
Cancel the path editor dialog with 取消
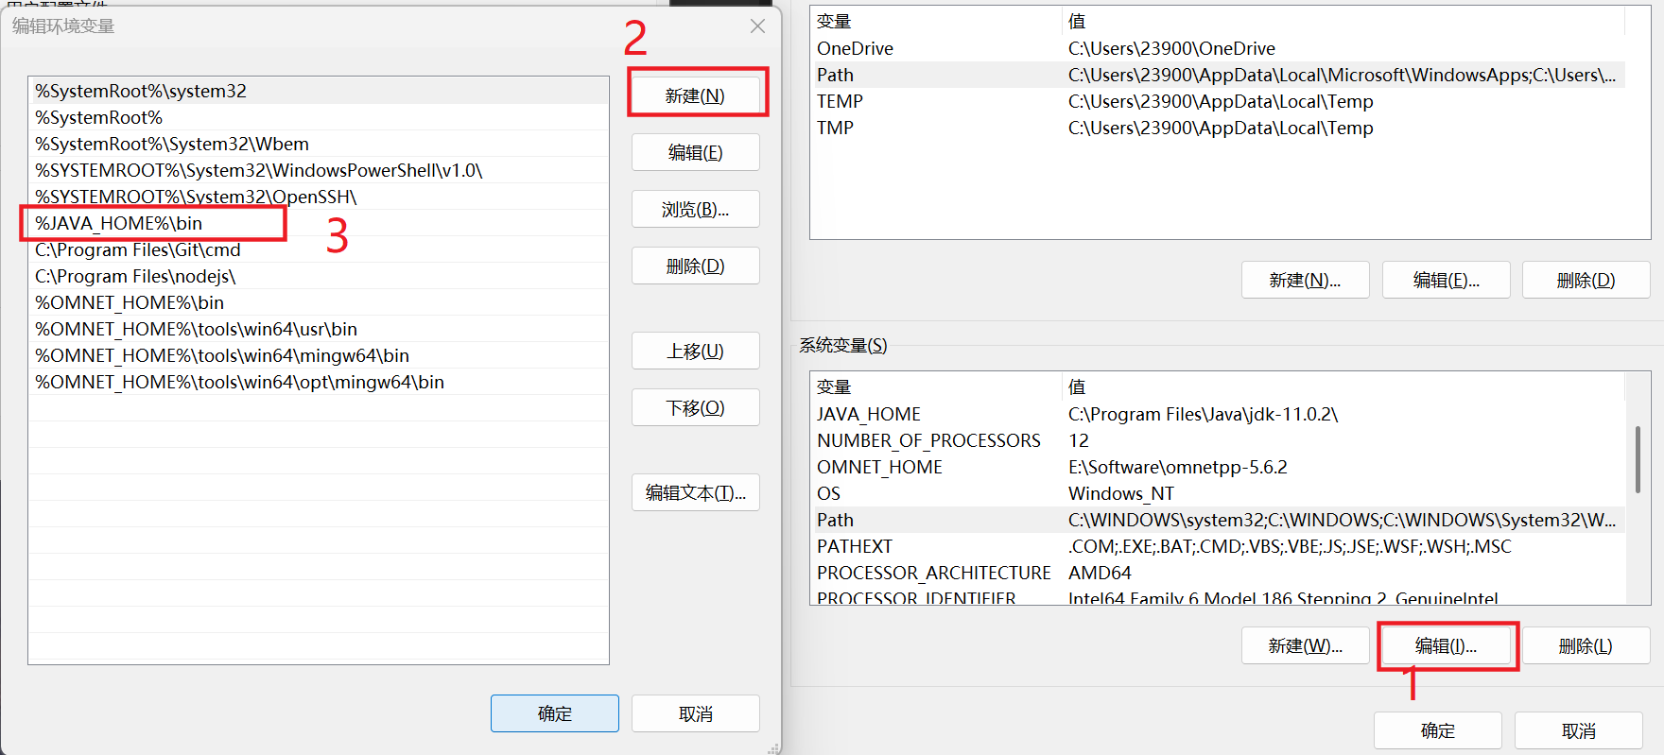[x=695, y=713]
